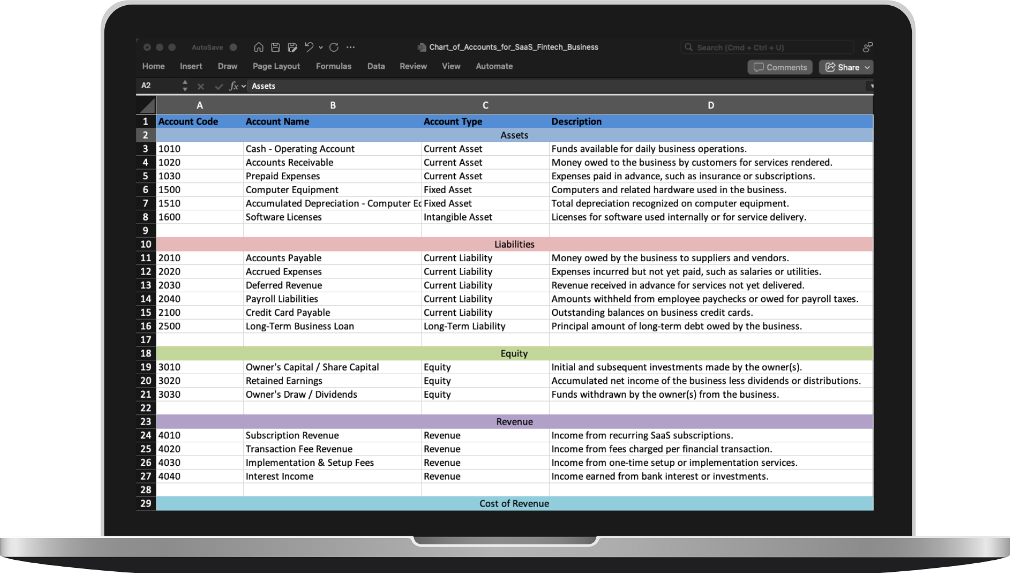This screenshot has width=1031, height=573.
Task: Open the Formulas ribbon tab
Action: point(333,66)
